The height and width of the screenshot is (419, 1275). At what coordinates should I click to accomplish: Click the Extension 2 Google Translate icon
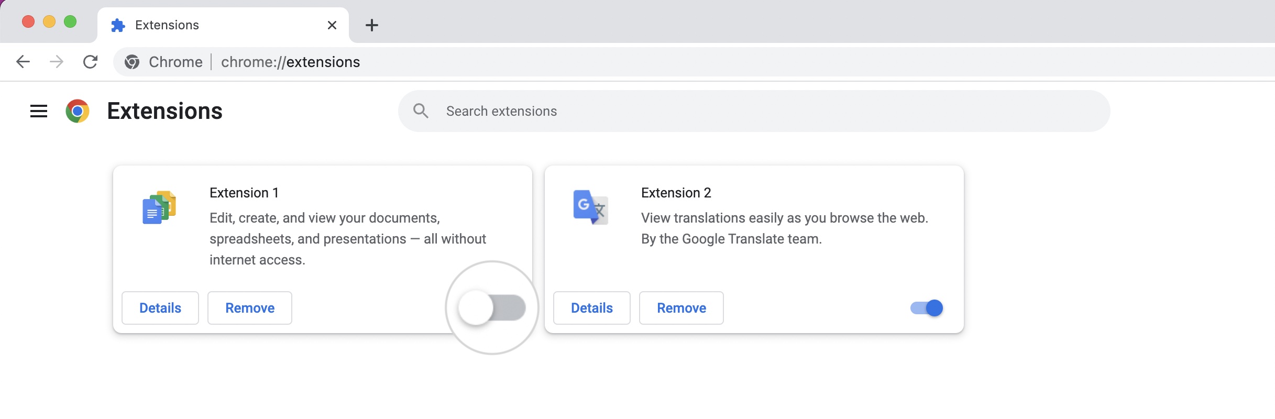pos(591,207)
